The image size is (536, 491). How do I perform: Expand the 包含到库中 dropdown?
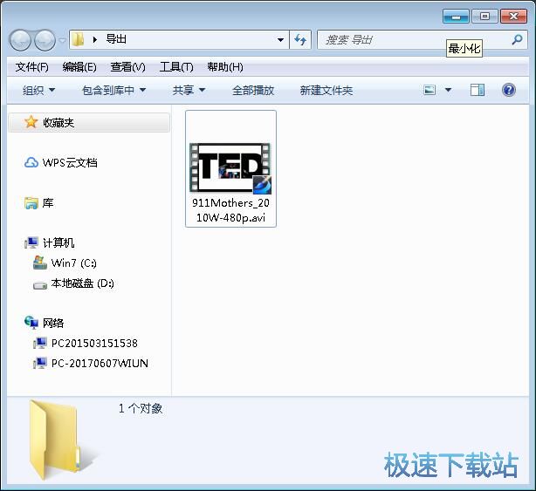[113, 91]
